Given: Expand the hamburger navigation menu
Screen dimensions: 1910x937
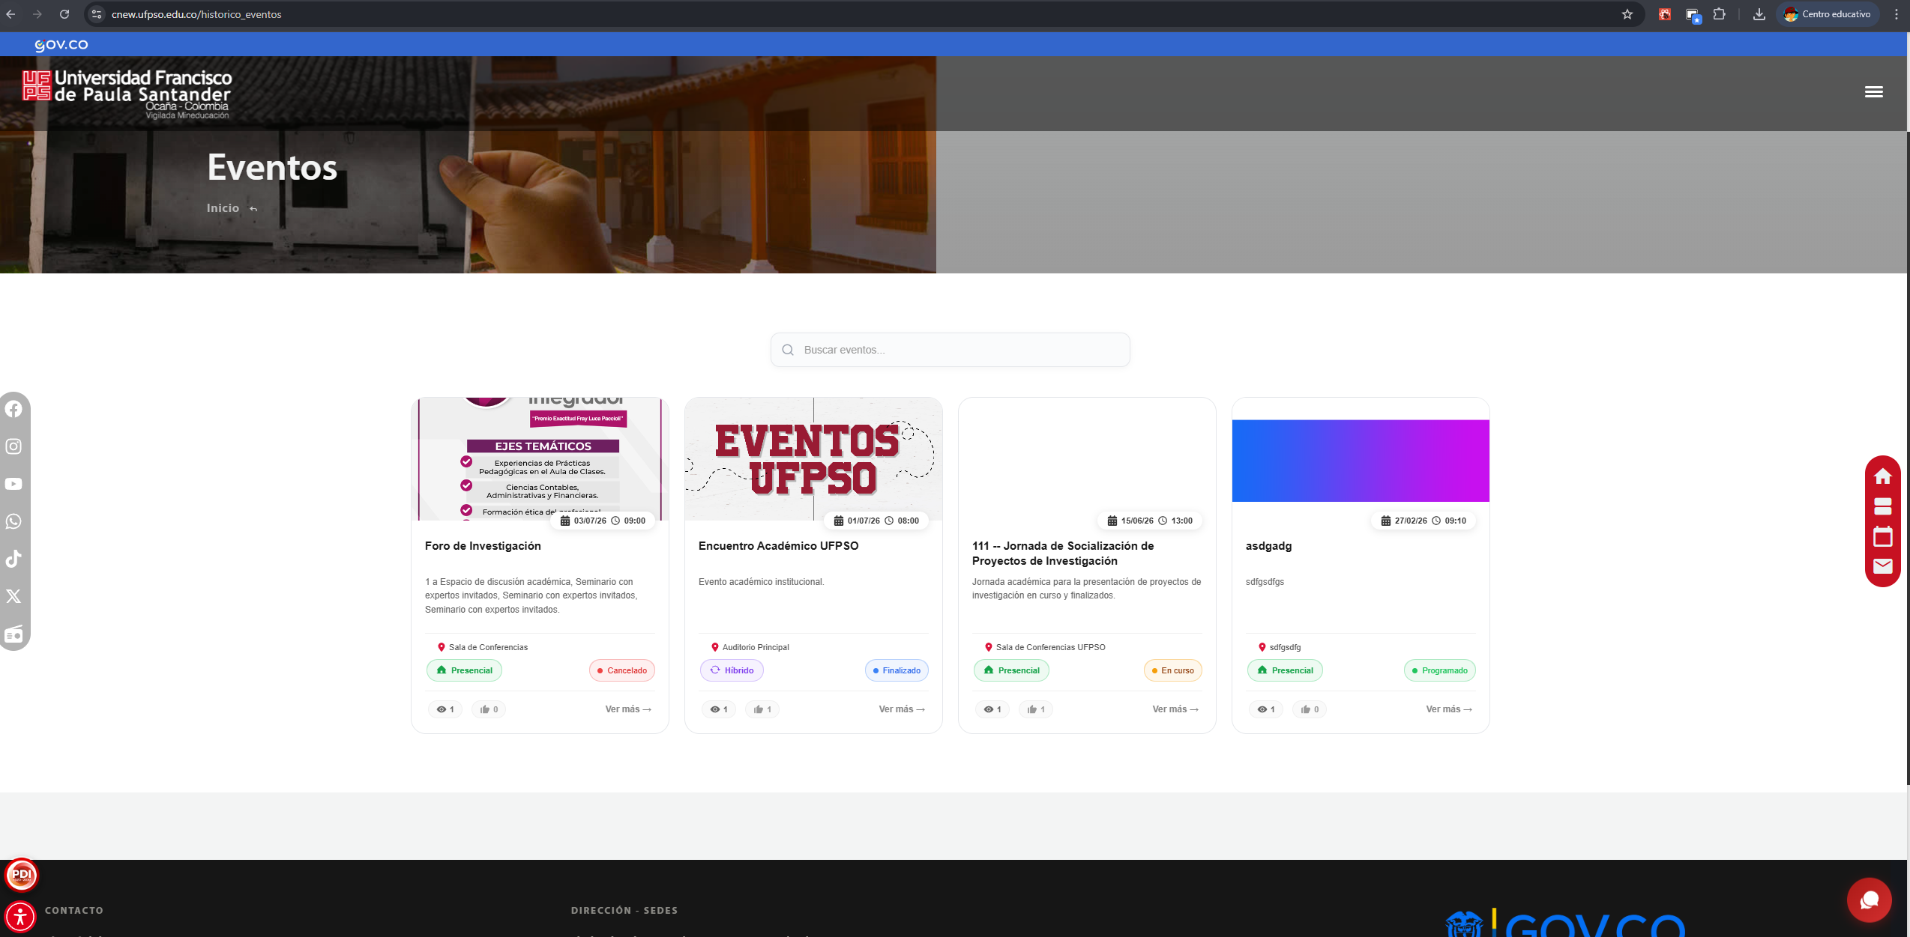Looking at the screenshot, I should point(1873,91).
